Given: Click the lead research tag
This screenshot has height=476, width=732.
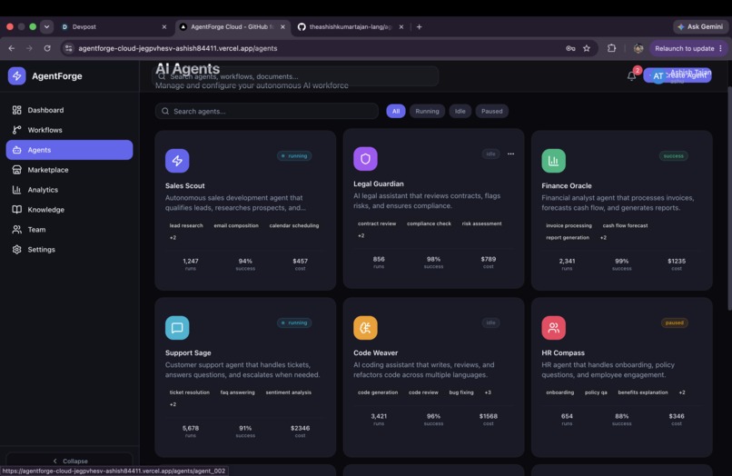Looking at the screenshot, I should point(186,225).
